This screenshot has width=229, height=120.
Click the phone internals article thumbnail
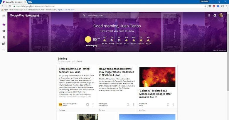click(87, 117)
